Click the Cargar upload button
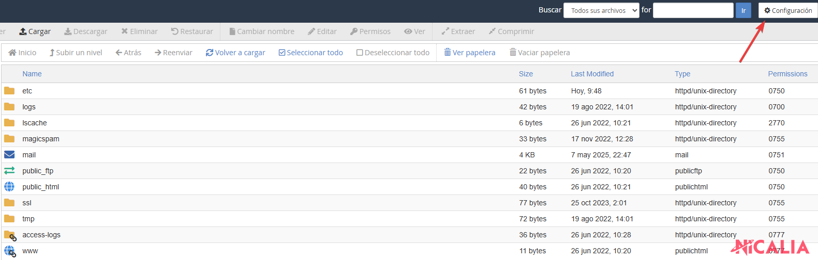 (35, 31)
